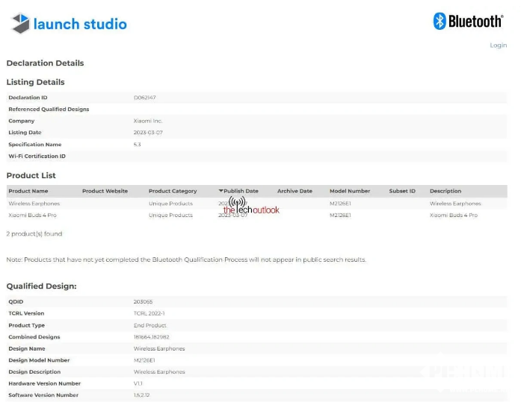Click the 2 product(s) found text
The width and height of the screenshot is (521, 402).
coord(34,233)
